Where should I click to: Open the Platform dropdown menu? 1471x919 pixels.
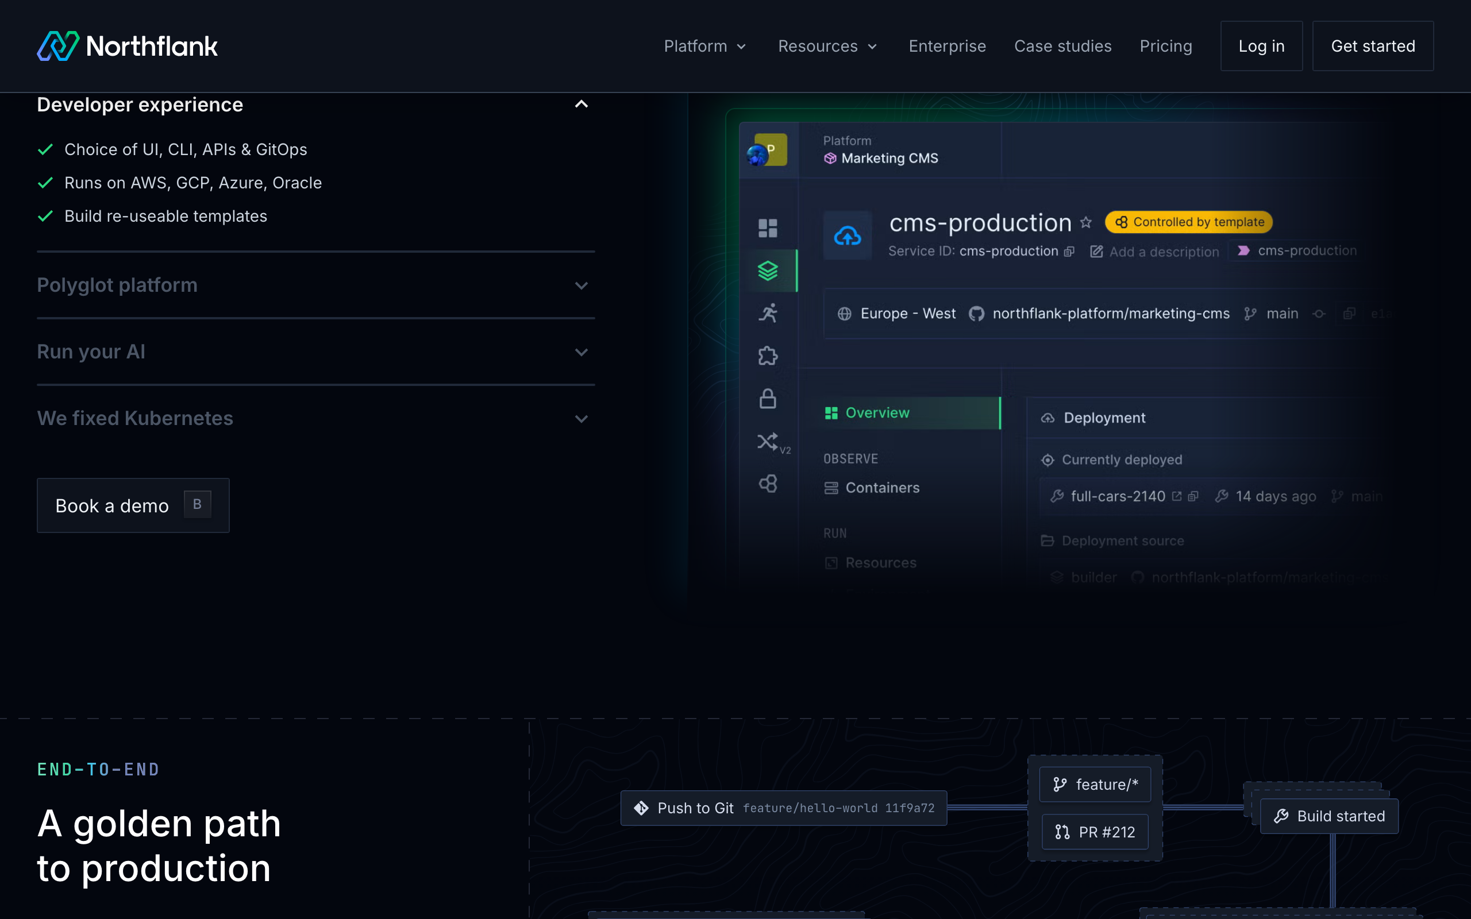[704, 46]
